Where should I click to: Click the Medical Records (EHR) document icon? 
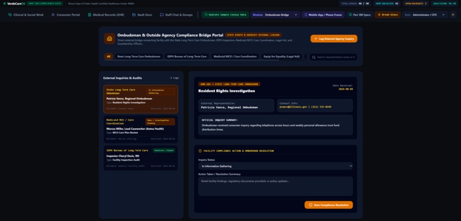90,15
